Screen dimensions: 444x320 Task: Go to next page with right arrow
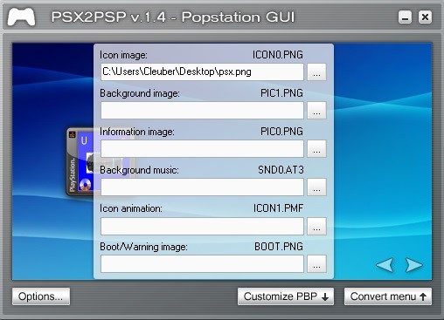(414, 265)
